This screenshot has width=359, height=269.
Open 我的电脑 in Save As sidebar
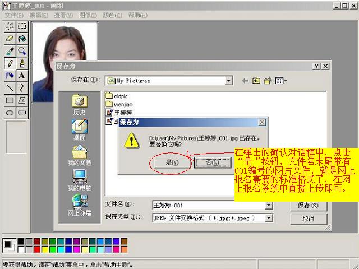pyautogui.click(x=80, y=180)
